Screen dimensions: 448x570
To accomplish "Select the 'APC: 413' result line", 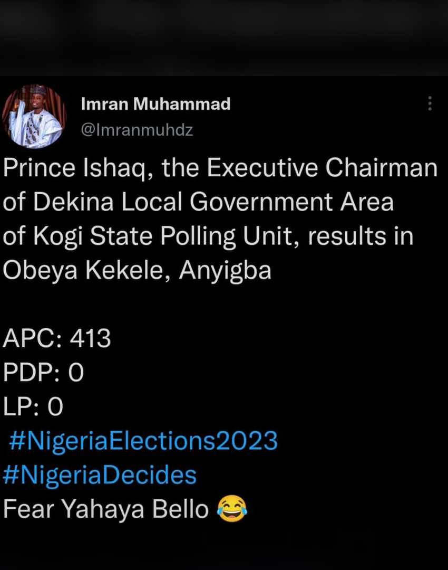I will 56,338.
